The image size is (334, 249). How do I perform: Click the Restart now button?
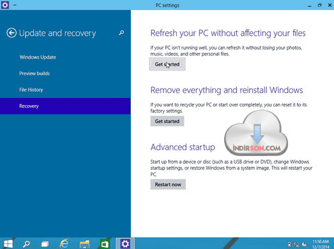coord(168,185)
